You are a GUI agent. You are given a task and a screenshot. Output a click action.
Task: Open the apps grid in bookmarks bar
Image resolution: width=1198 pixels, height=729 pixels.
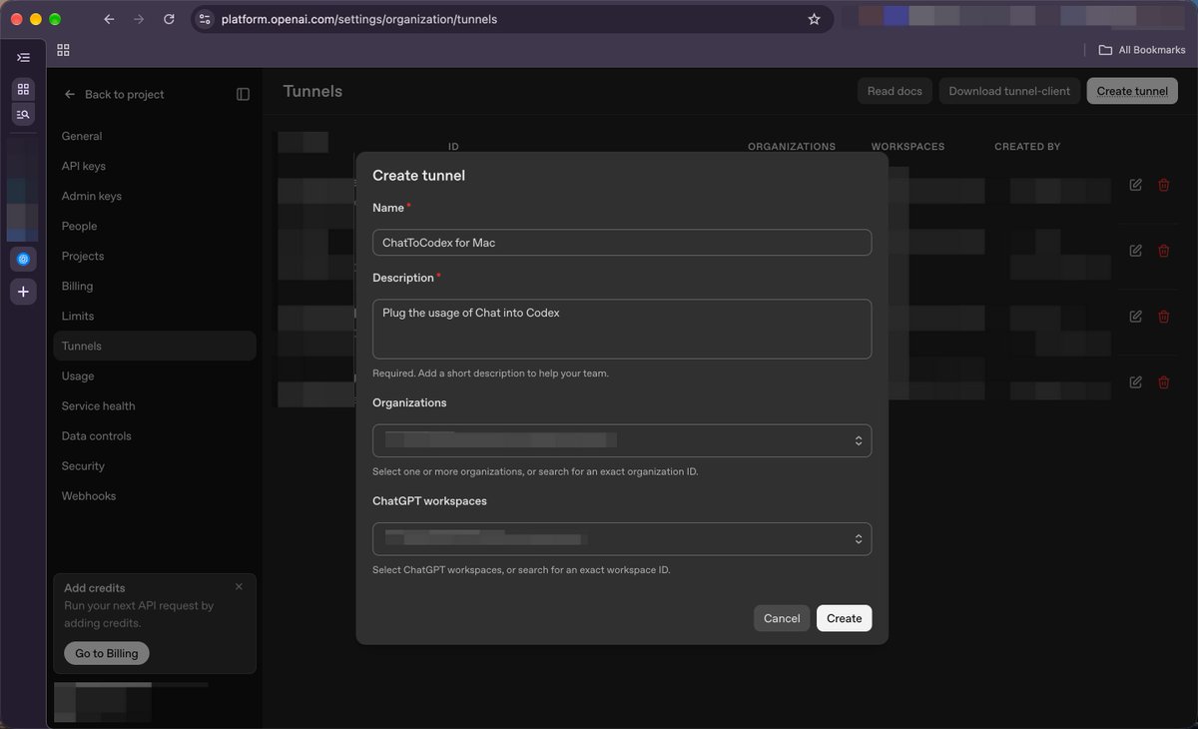[63, 50]
